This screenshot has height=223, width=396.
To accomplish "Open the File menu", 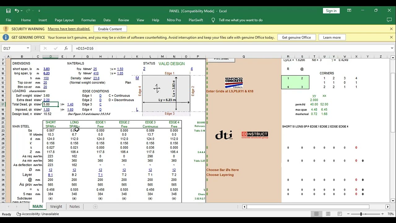I will click(x=8, y=20).
